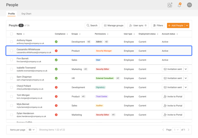Open the Manage groups button
The width and height of the screenshot is (198, 138).
(x=113, y=25)
